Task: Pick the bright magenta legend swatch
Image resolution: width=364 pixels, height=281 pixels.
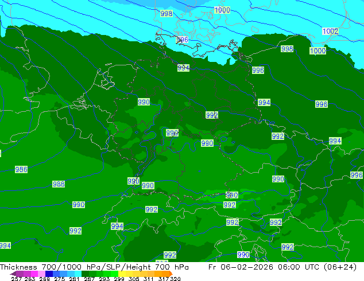Action: coord(34,274)
